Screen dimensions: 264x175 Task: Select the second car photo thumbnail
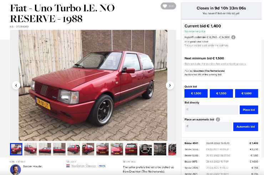coord(30,149)
